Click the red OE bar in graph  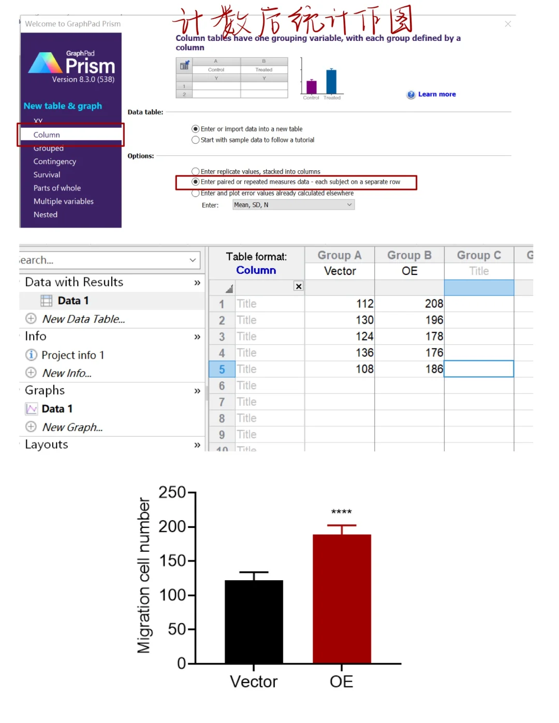tap(342, 599)
